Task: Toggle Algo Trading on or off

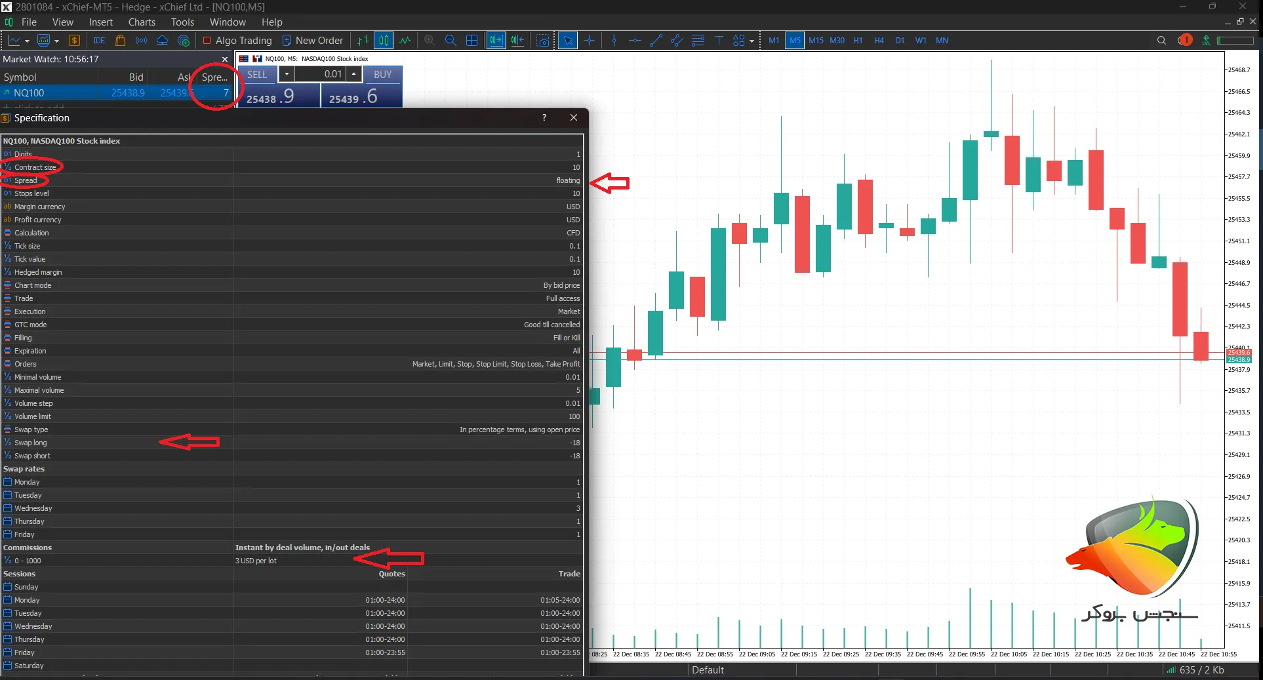Action: 237,41
